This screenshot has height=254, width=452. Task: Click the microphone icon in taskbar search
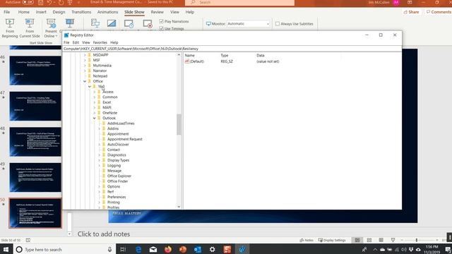110,249
